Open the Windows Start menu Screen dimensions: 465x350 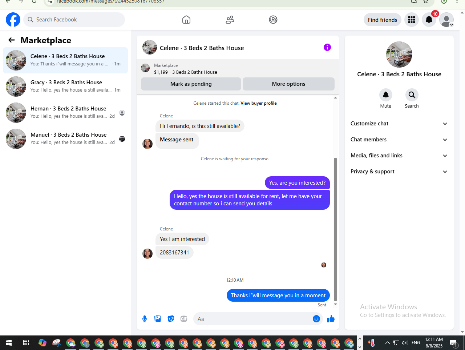pyautogui.click(x=9, y=343)
